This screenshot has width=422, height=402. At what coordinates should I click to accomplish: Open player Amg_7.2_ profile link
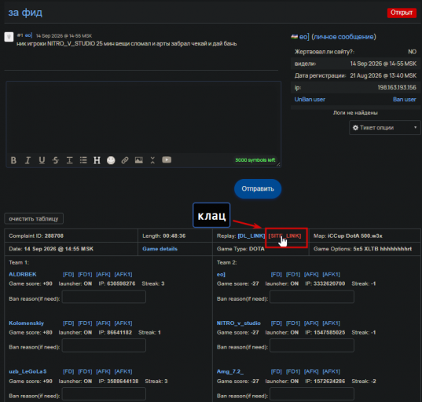point(230,371)
